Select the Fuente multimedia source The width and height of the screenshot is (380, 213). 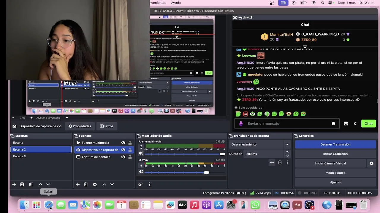pyautogui.click(x=95, y=143)
